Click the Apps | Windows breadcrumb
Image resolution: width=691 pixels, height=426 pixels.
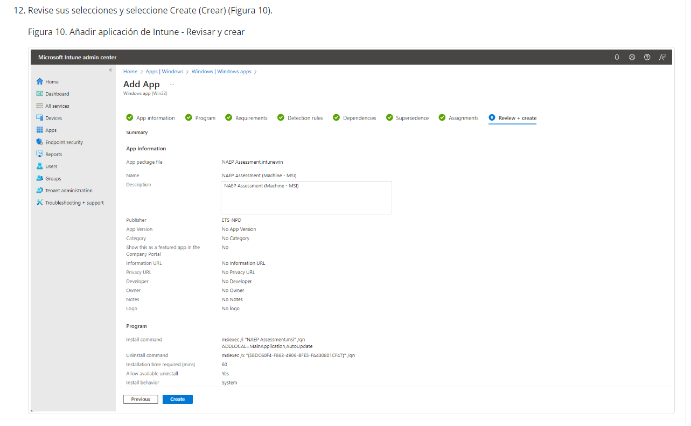tap(164, 72)
